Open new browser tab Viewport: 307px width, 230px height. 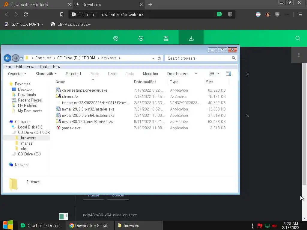pyautogui.click(x=150, y=4)
